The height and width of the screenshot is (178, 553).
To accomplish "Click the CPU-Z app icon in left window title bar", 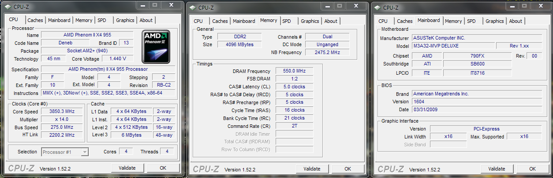I will (8, 7).
